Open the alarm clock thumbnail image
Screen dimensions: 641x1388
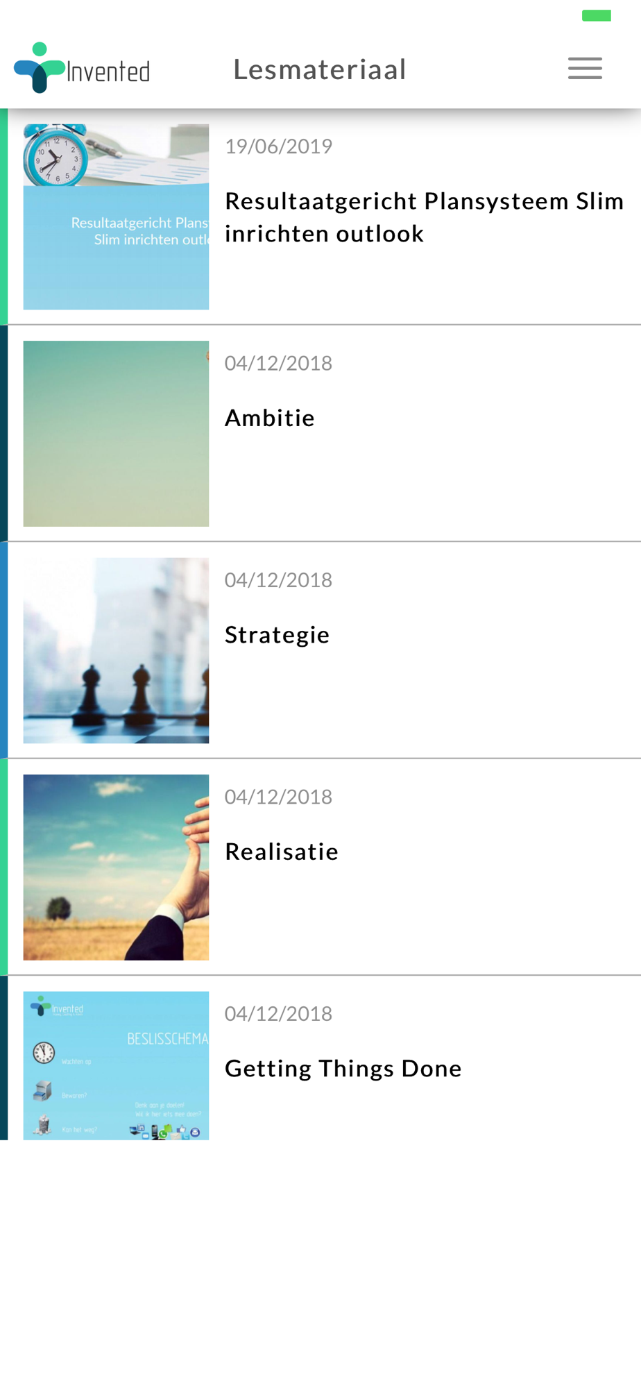pyautogui.click(x=116, y=217)
